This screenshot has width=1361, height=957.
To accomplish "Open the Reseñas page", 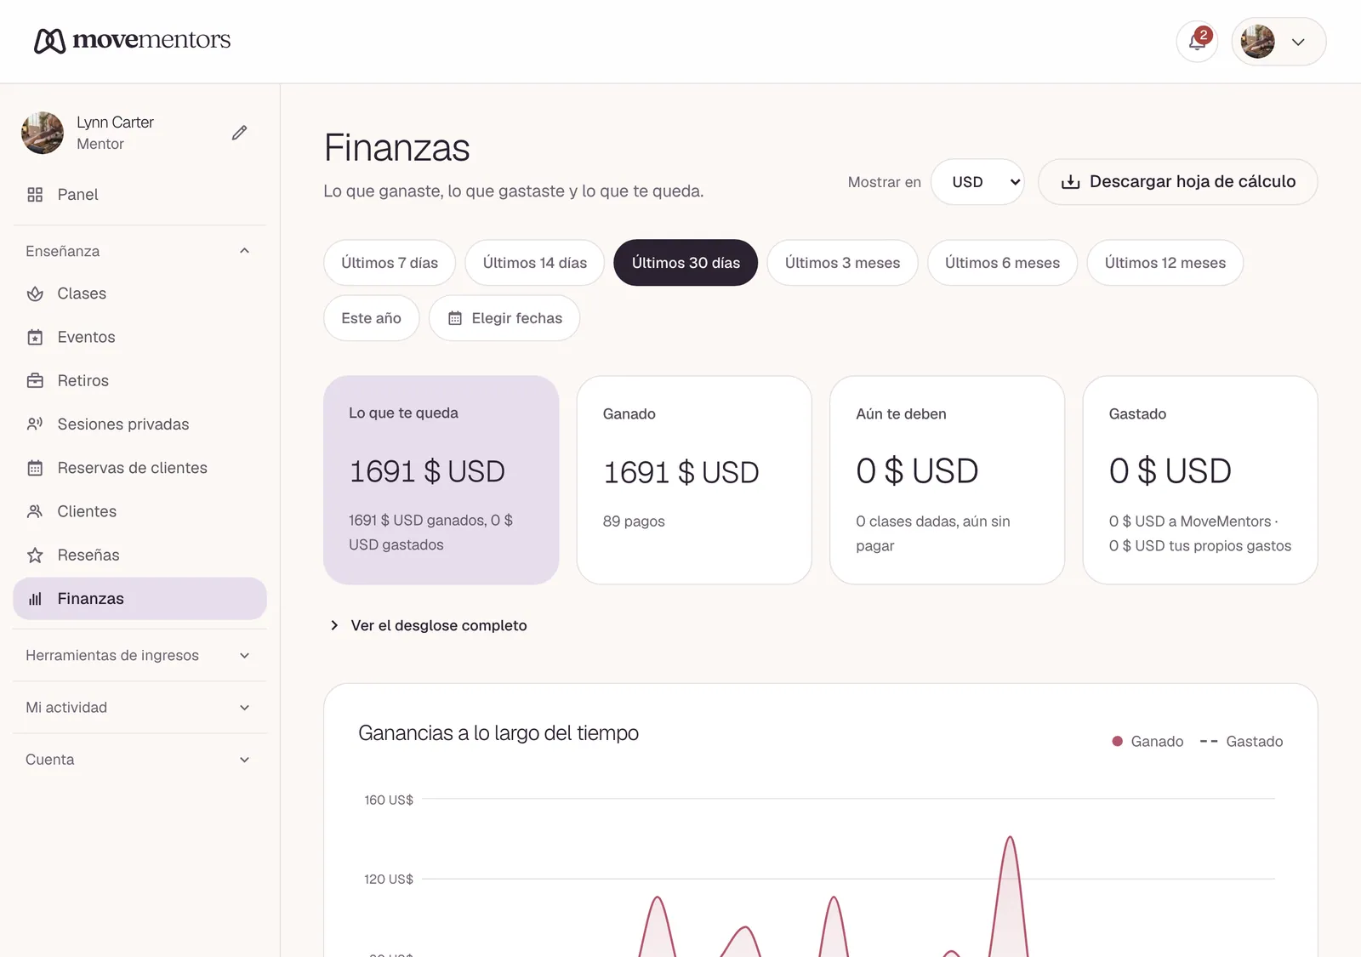I will [x=140, y=555].
